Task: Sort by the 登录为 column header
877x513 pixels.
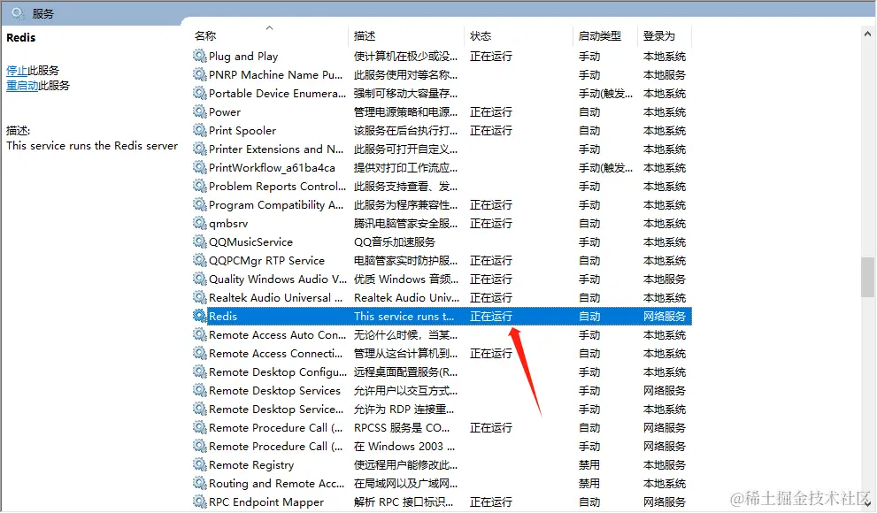Action: point(659,35)
